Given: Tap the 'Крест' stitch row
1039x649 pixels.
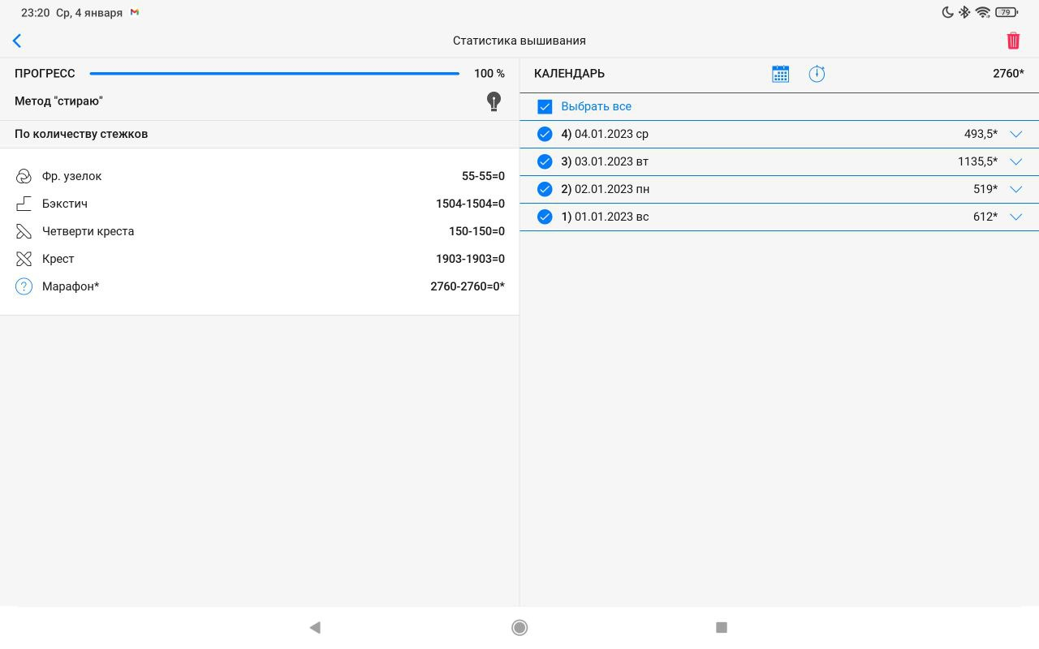Looking at the screenshot, I should [260, 259].
